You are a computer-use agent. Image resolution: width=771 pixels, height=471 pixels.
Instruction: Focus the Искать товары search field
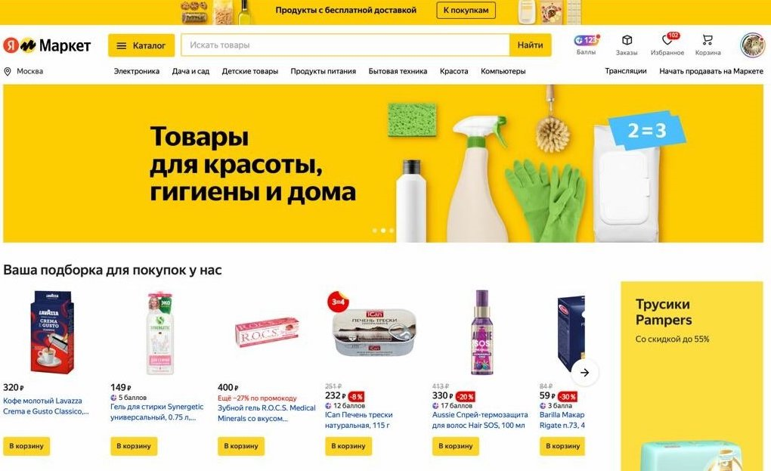(345, 45)
